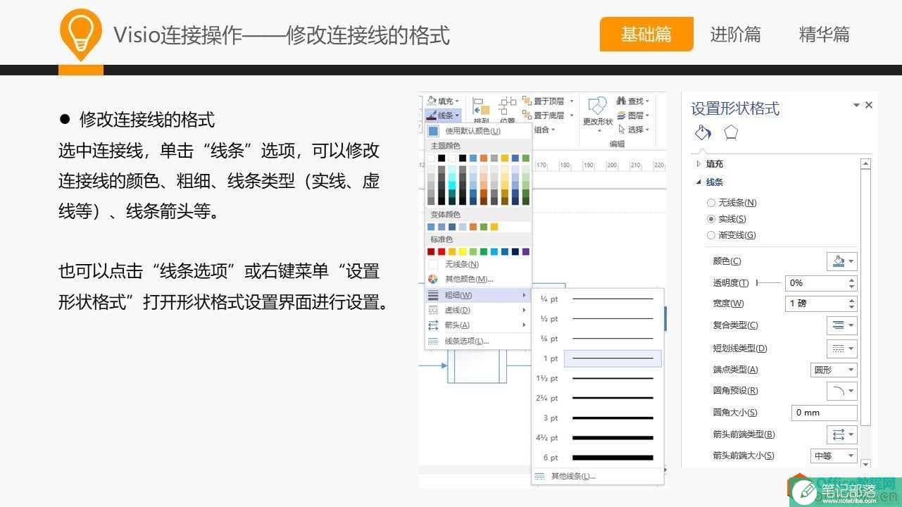Open the 圆角预设 rounding presets dropdown
The width and height of the screenshot is (902, 507).
[842, 391]
